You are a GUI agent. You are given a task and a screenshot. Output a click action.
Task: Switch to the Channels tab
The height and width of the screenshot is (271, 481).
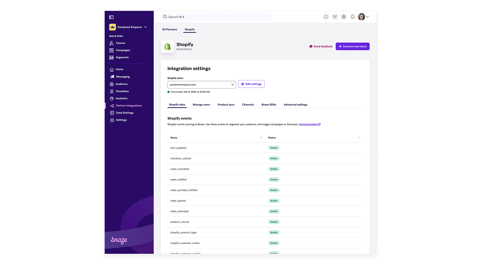click(248, 105)
